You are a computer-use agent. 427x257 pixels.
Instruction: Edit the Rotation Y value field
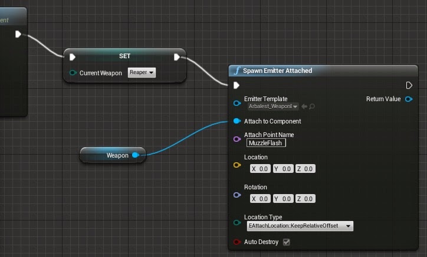click(283, 199)
